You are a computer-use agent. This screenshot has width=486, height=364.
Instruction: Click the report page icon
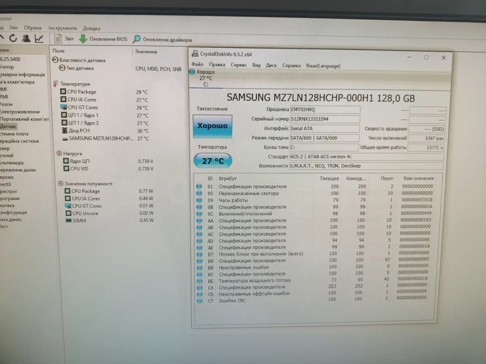click(58, 39)
